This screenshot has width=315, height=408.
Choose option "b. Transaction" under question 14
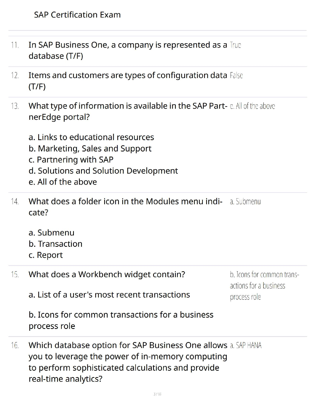(x=56, y=244)
